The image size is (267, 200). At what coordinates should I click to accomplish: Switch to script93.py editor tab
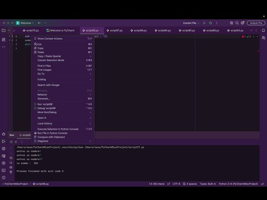point(235,30)
